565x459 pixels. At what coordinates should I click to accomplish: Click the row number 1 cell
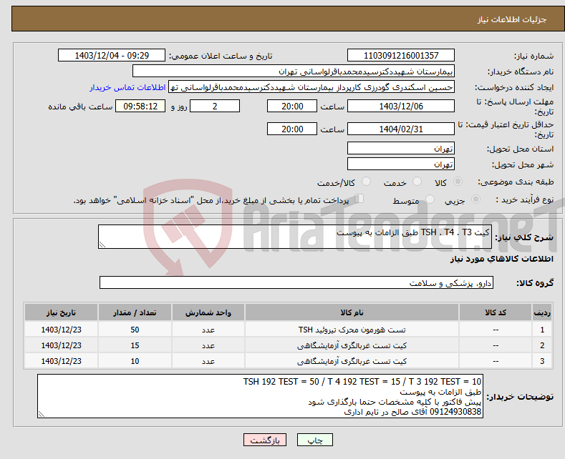pos(542,330)
